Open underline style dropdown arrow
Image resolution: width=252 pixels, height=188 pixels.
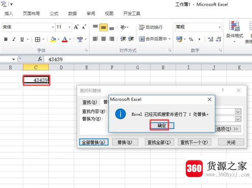(x=28, y=39)
